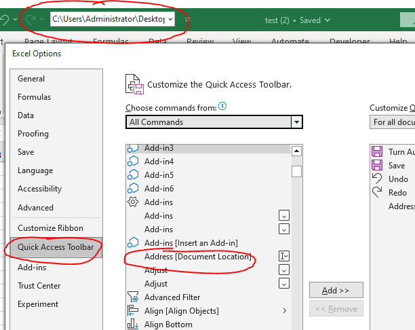This screenshot has height=330, width=415.
Task: Open Accessibility options category
Action: point(39,189)
